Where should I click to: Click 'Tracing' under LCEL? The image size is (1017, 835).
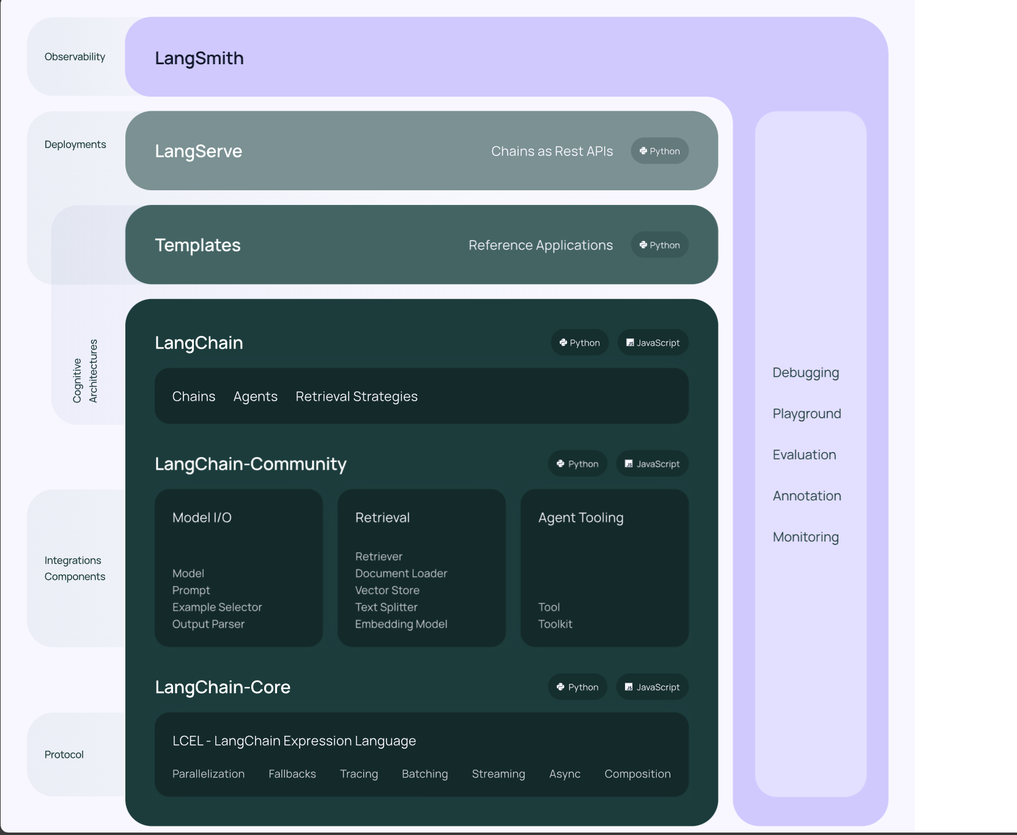pos(359,774)
